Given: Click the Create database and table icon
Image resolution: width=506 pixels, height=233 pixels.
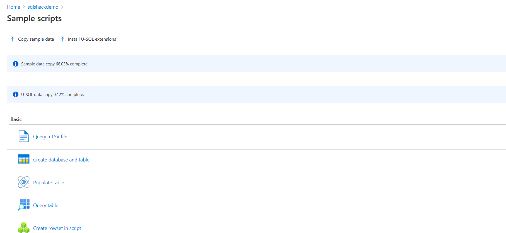Looking at the screenshot, I should (23, 159).
